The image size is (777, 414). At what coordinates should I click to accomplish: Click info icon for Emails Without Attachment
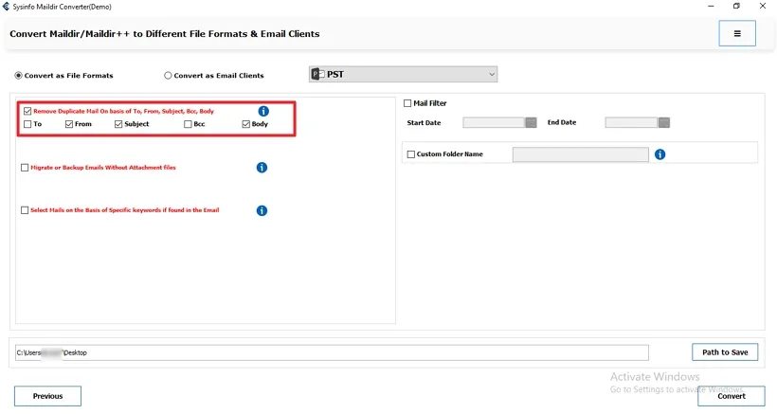point(262,168)
